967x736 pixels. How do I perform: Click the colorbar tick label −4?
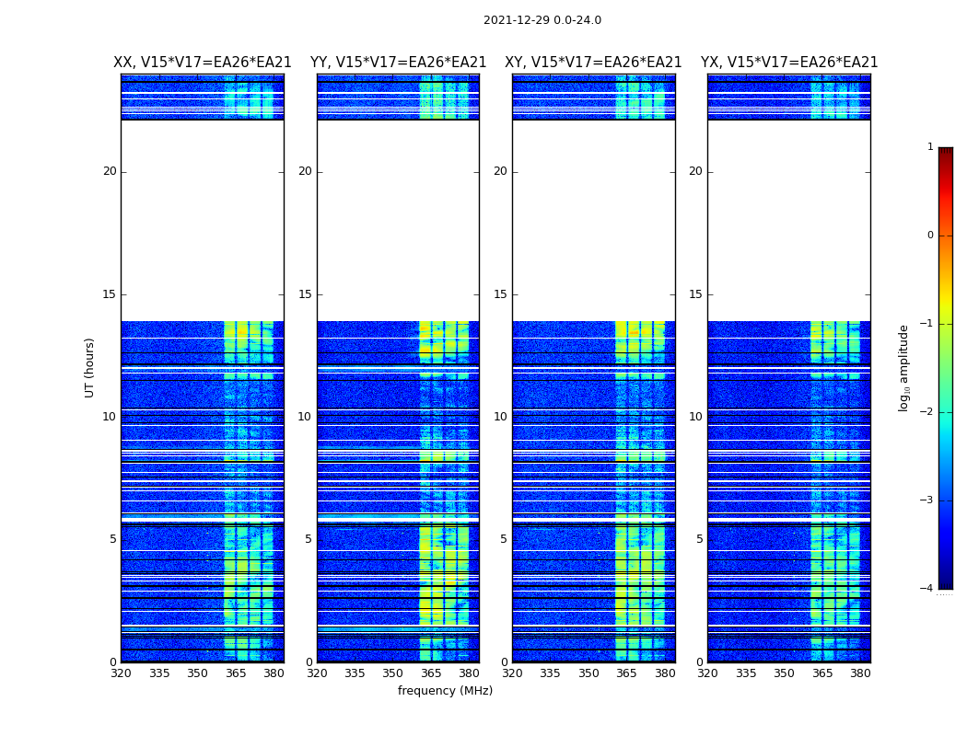(926, 588)
